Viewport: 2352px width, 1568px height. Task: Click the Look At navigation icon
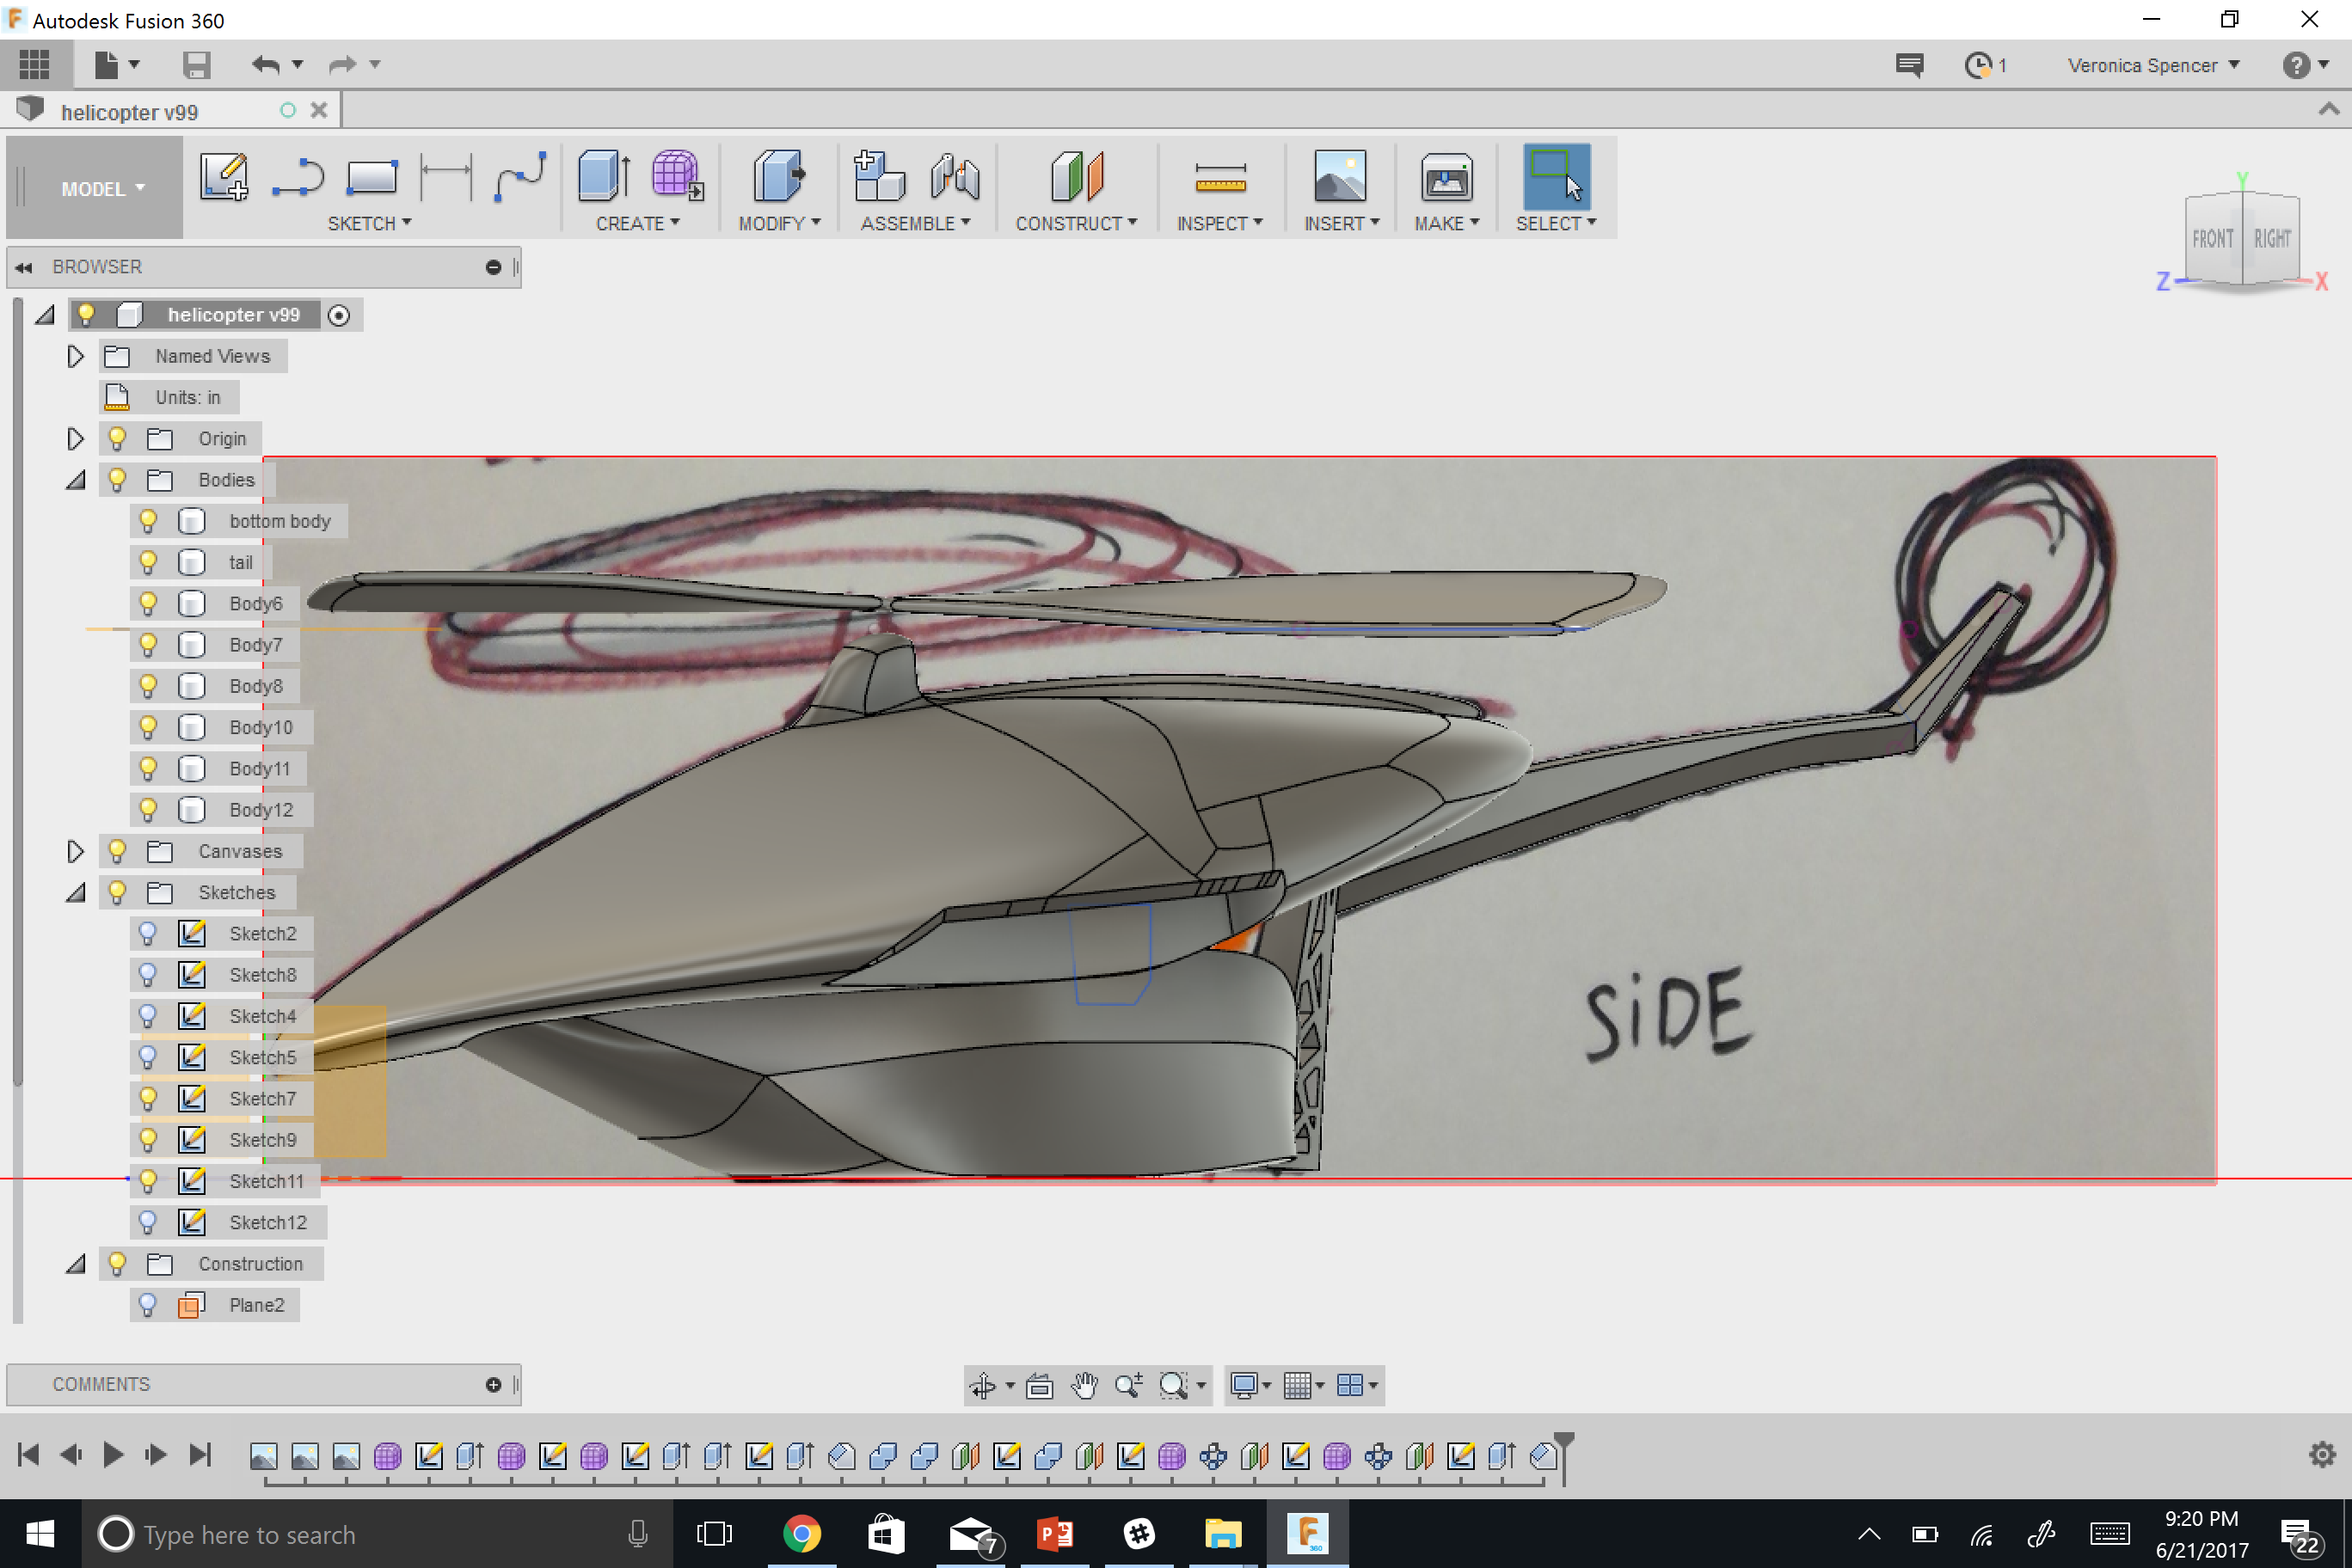coord(1040,1385)
